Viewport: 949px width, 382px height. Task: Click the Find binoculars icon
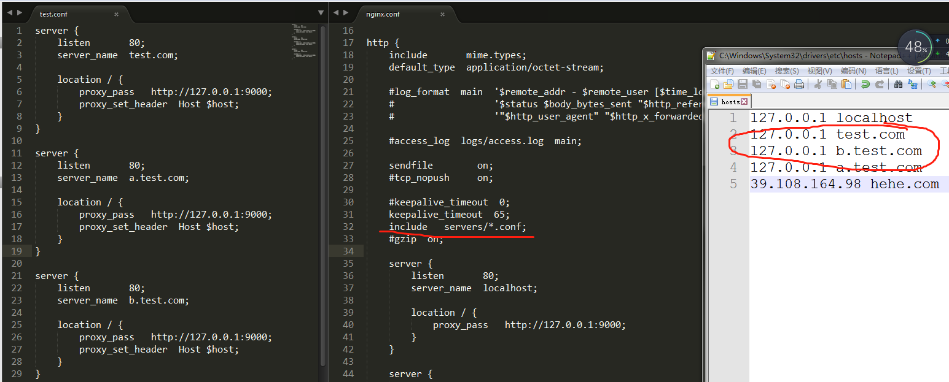click(898, 84)
